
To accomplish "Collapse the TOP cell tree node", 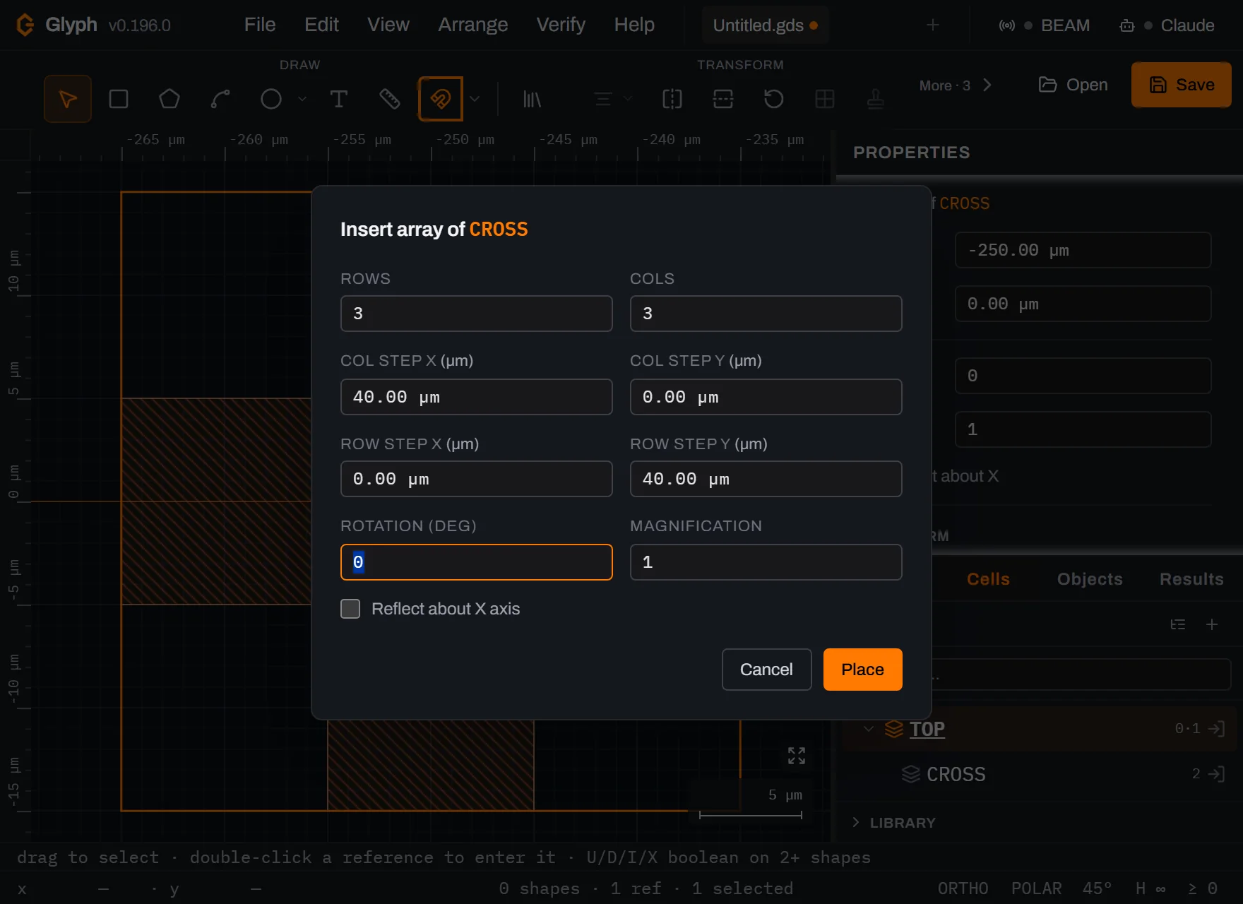I will [869, 729].
